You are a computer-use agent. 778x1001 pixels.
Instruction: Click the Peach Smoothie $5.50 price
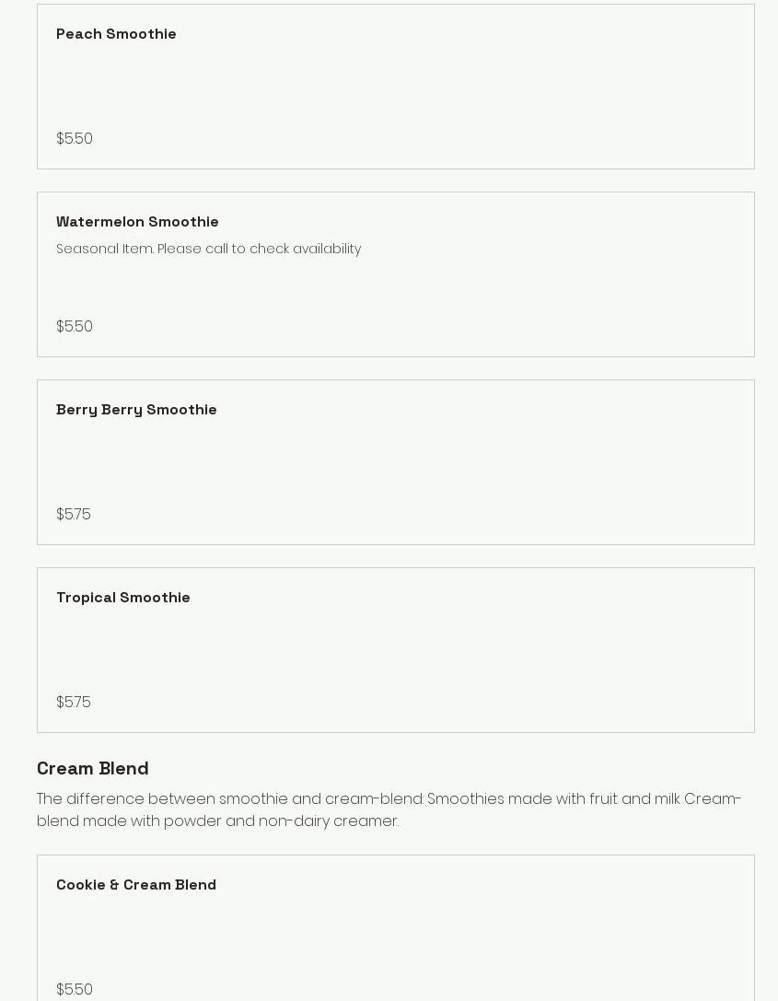point(75,139)
